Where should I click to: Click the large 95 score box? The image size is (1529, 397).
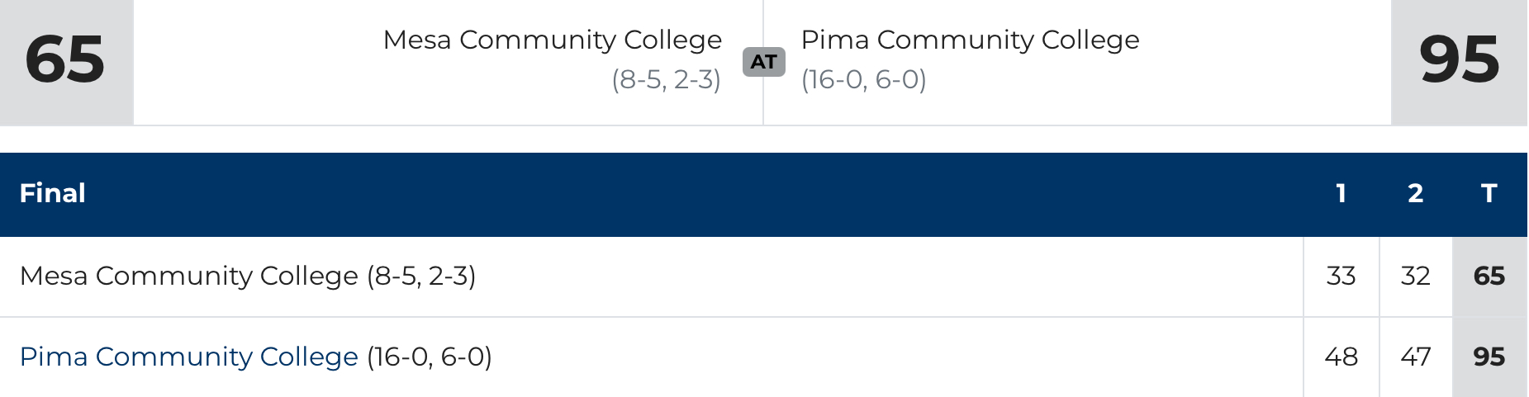1459,60
